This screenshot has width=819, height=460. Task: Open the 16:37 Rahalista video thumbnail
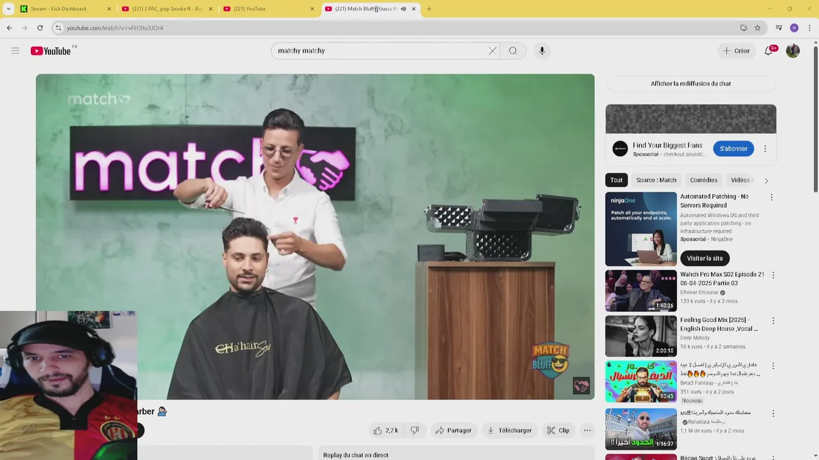point(640,429)
